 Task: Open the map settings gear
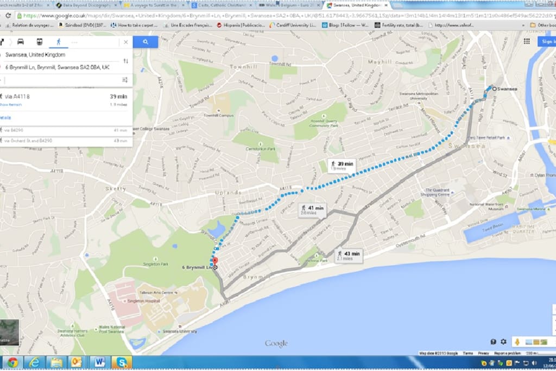pos(503,342)
